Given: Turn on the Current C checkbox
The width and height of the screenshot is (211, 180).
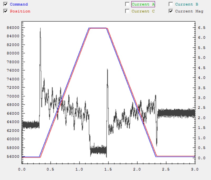Looking at the screenshot, I should click(127, 11).
